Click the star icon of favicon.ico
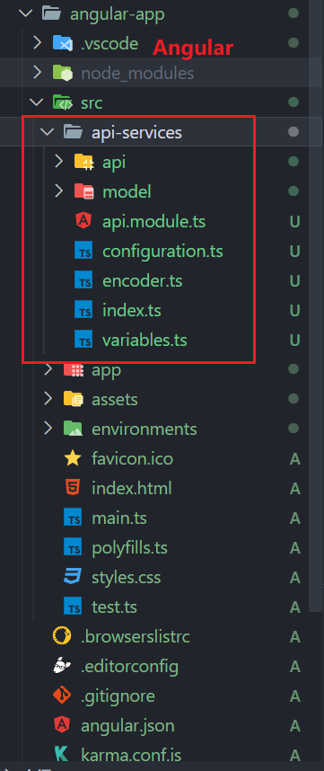This screenshot has height=771, width=324. [73, 459]
